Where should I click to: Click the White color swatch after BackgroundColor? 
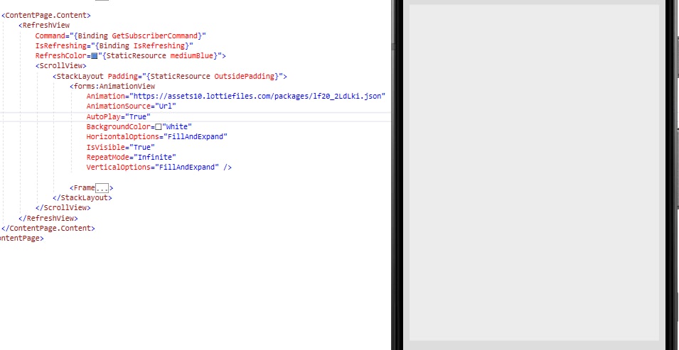pyautogui.click(x=159, y=127)
